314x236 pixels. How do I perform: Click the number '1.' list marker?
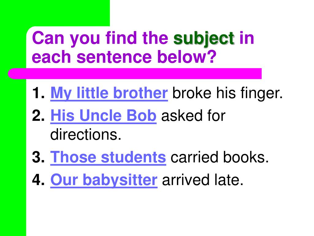click(38, 93)
